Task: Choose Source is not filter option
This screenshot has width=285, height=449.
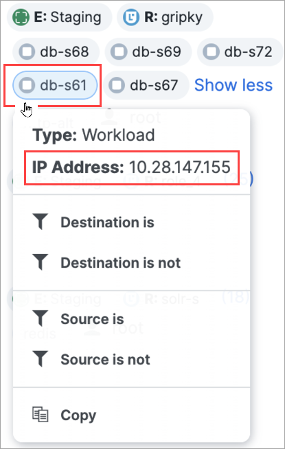Action: point(131,359)
